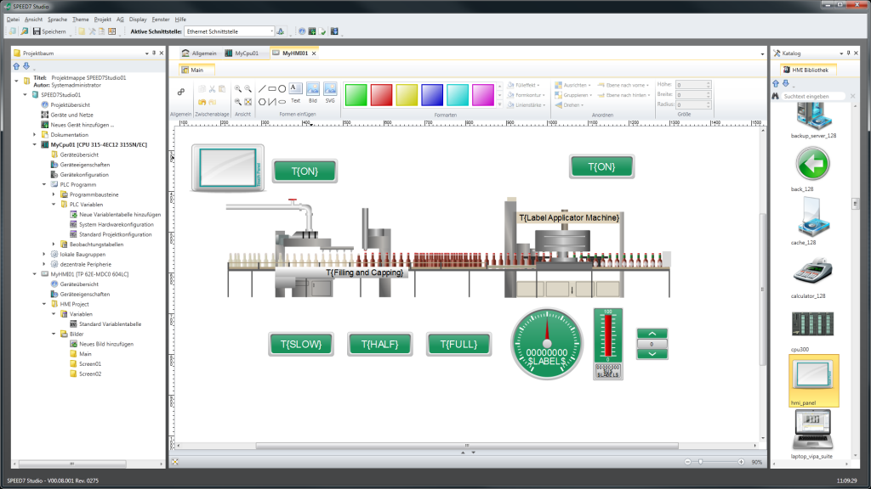Click the zoom out magnifier in Ansicht group
871x489 pixels.
pos(248,88)
